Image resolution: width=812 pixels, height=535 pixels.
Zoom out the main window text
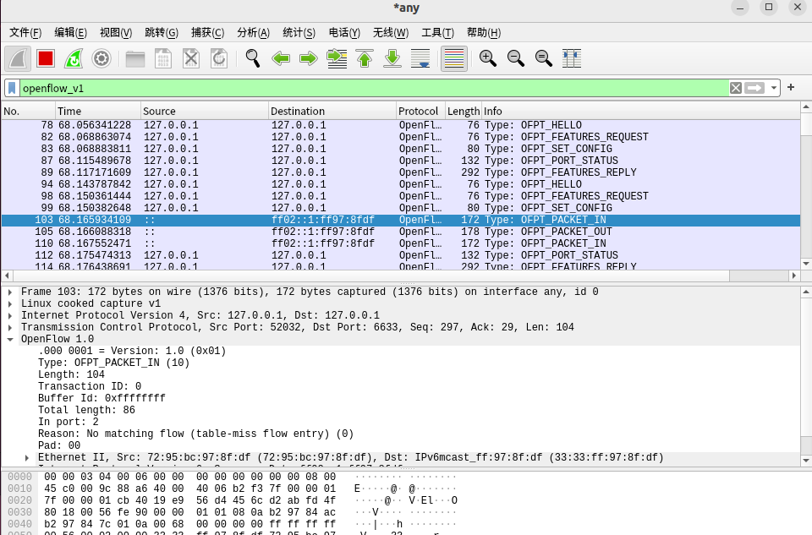(516, 58)
